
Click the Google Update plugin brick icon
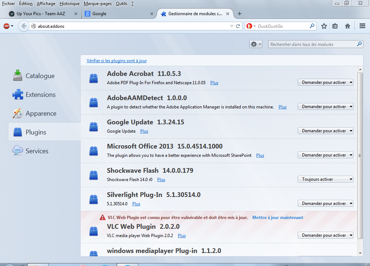click(x=94, y=126)
